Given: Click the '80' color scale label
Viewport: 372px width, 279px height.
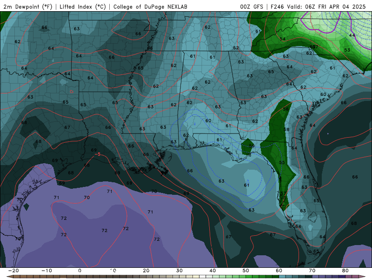Looking at the screenshot, I should pos(345,271).
